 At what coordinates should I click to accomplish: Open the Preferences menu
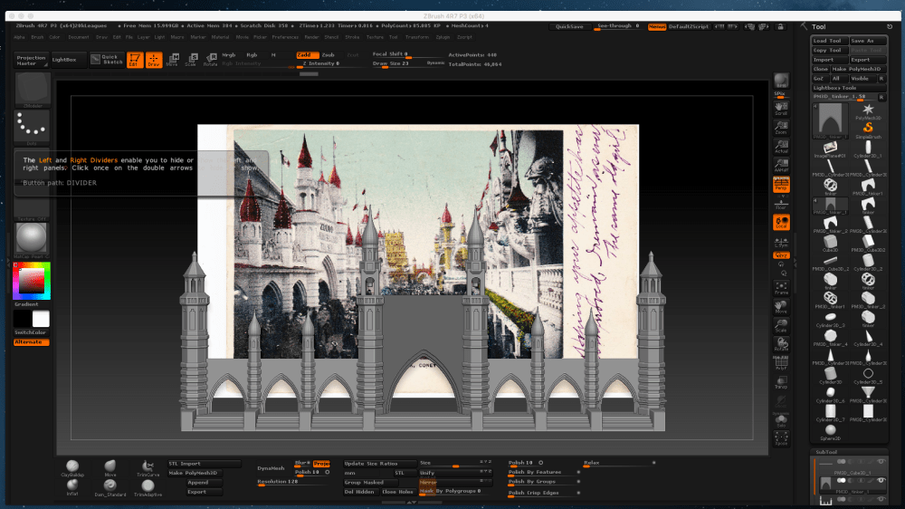click(x=285, y=37)
